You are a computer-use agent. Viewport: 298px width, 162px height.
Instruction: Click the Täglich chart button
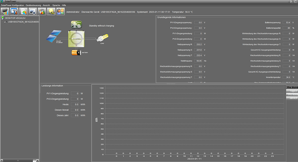[x=292, y=91]
